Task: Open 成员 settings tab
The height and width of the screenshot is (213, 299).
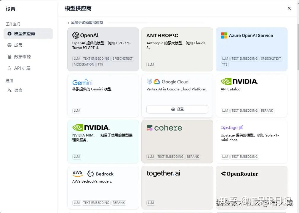Action: (x=28, y=45)
